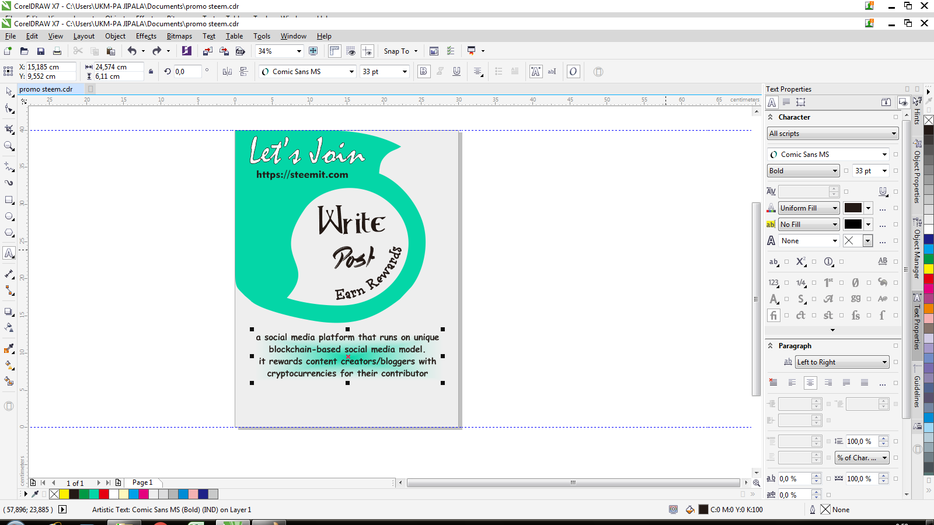This screenshot has width=934, height=525.
Task: Open more paragraph alignment settings
Action: 883,383
